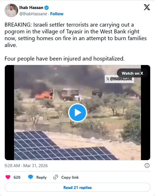This screenshot has width=155, height=196.
Task: Click the X logo in top corner
Action: pyautogui.click(x=147, y=7)
